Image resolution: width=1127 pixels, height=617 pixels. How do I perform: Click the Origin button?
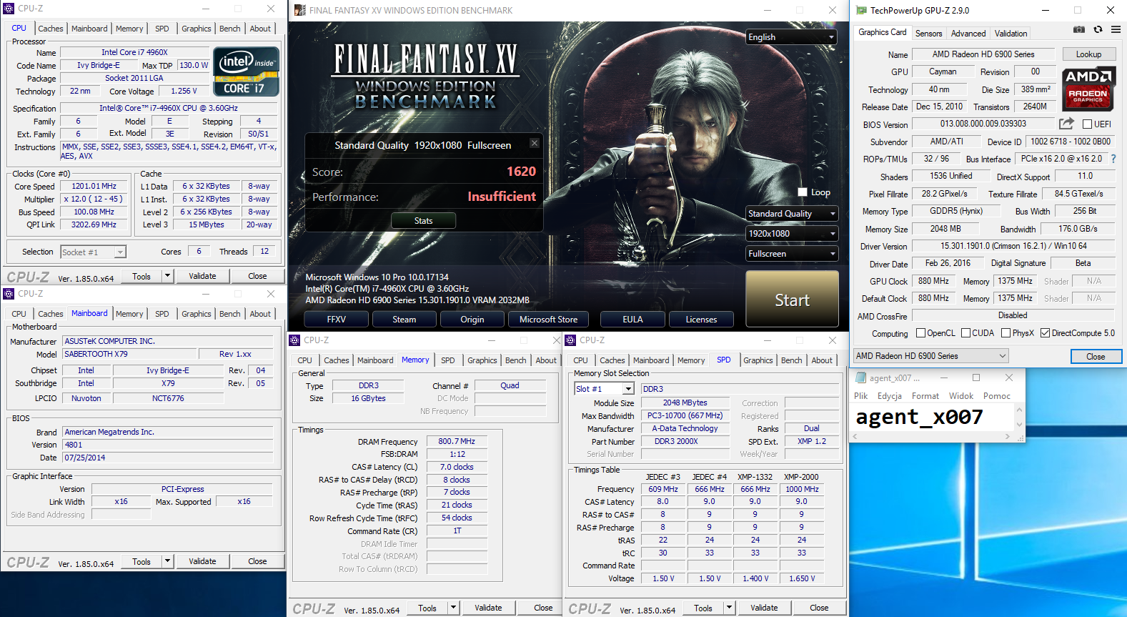point(472,320)
